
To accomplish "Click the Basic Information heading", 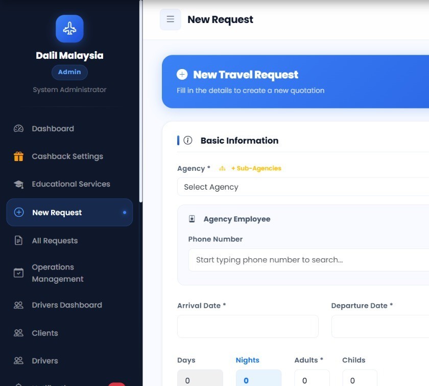I will coord(240,141).
